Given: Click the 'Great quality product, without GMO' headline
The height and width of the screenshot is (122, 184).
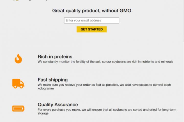Looking at the screenshot, I should tap(92, 10).
